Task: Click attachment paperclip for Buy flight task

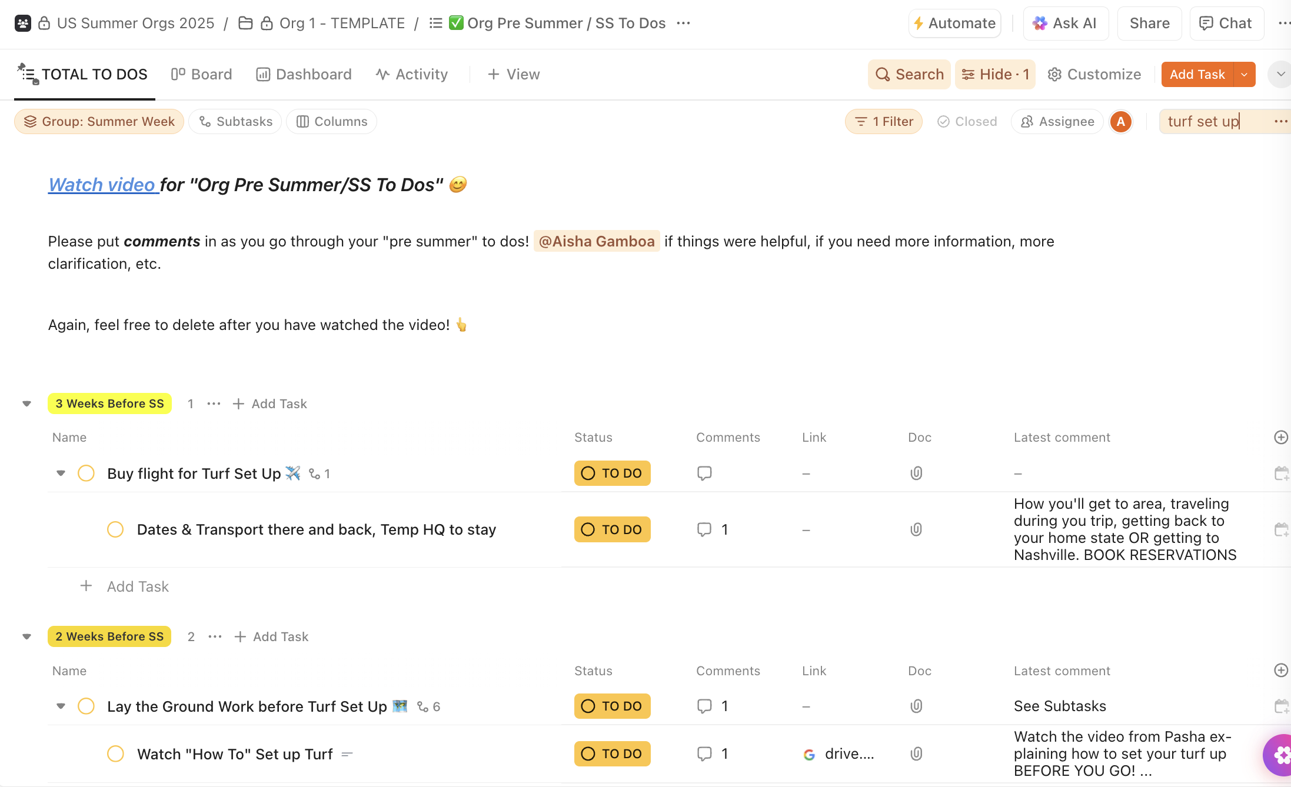Action: (916, 473)
